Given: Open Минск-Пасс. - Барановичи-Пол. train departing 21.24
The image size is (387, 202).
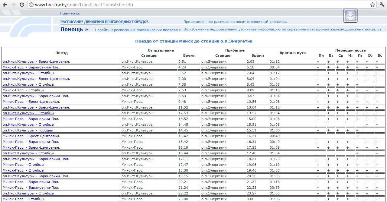Looking at the screenshot, I should tap(31, 188).
